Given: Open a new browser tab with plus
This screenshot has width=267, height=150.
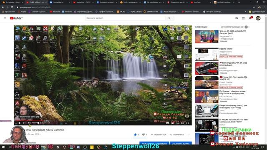Looking at the screenshot, I should tap(239, 2).
